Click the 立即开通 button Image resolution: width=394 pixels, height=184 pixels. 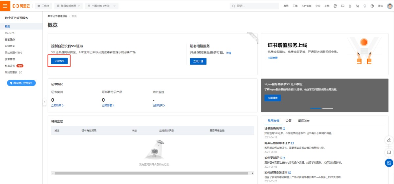[198, 61]
